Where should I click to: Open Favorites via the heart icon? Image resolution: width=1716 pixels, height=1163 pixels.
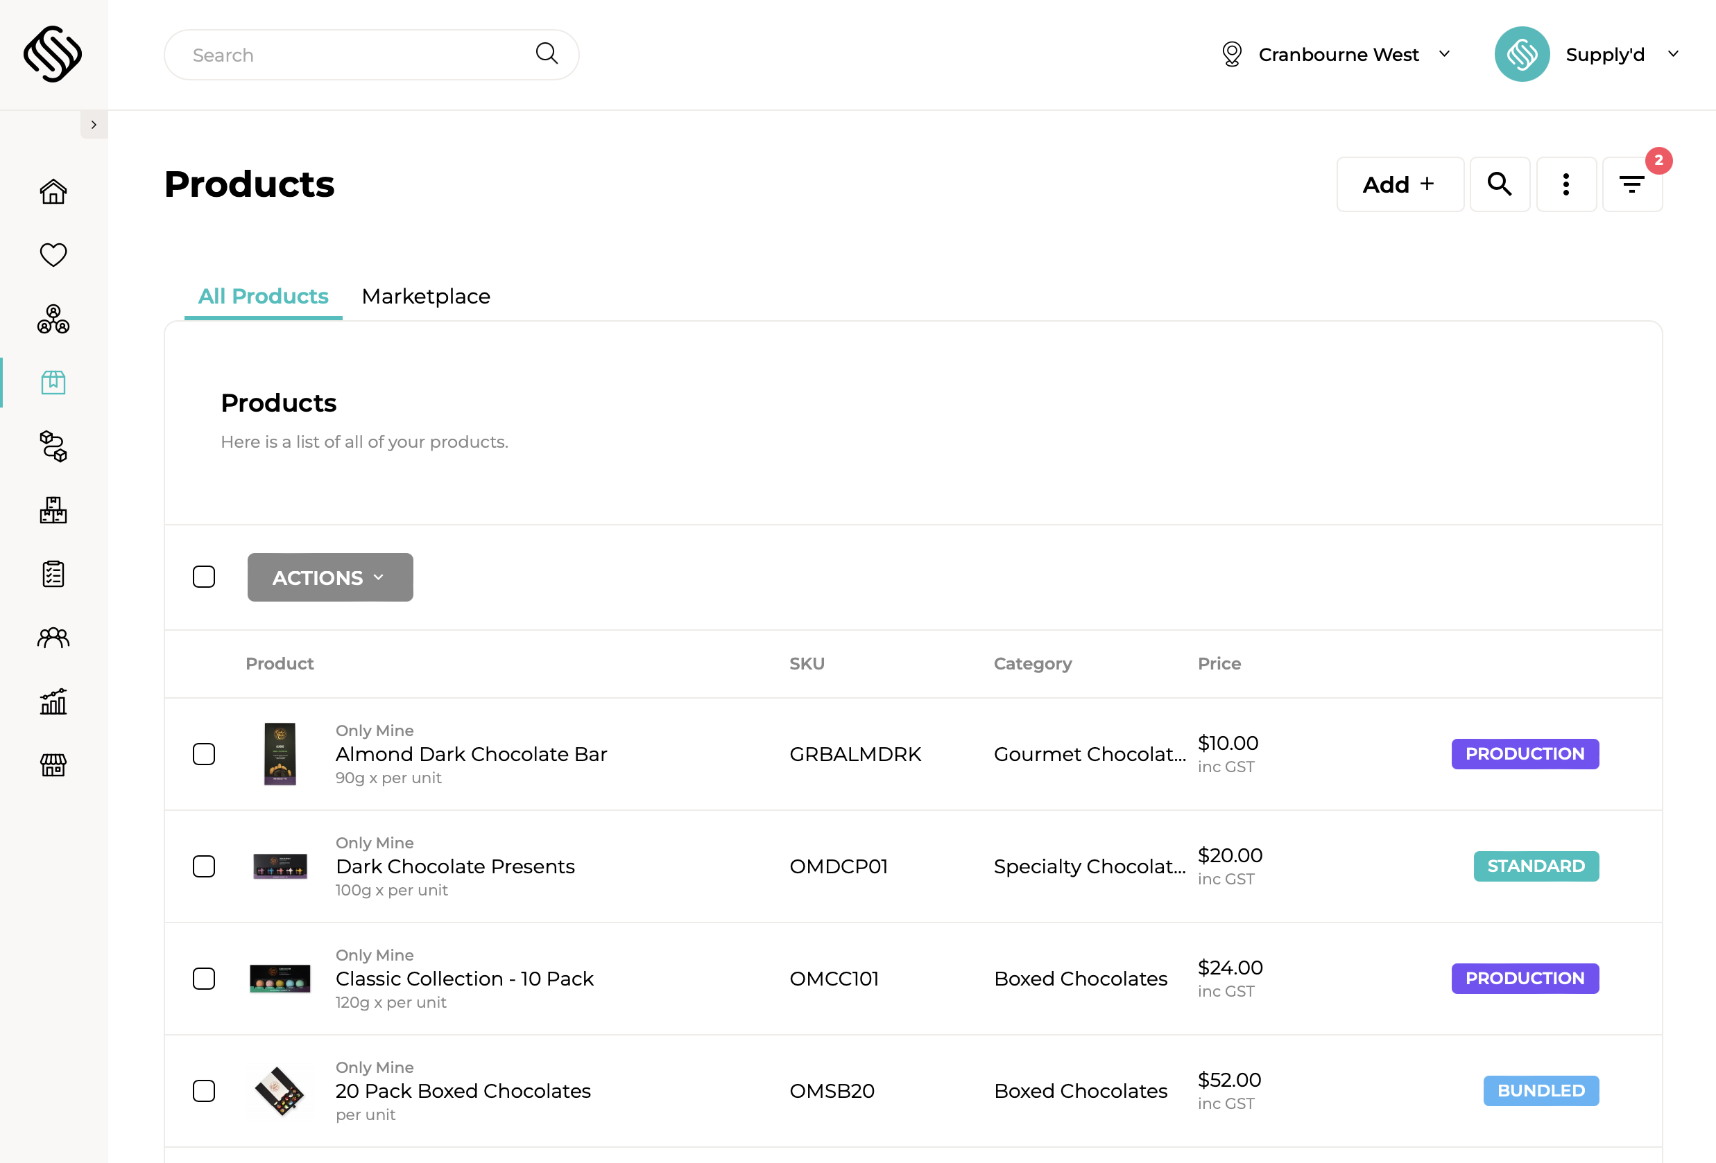[53, 254]
